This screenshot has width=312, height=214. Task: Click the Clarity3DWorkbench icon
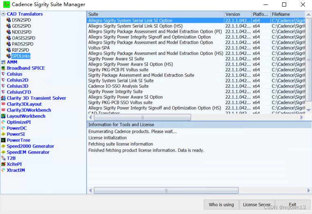(x=3, y=110)
